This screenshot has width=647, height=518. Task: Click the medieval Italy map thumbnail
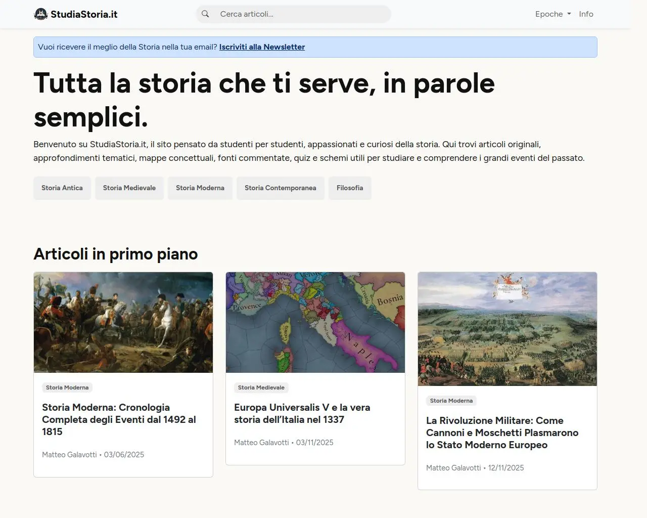(315, 322)
